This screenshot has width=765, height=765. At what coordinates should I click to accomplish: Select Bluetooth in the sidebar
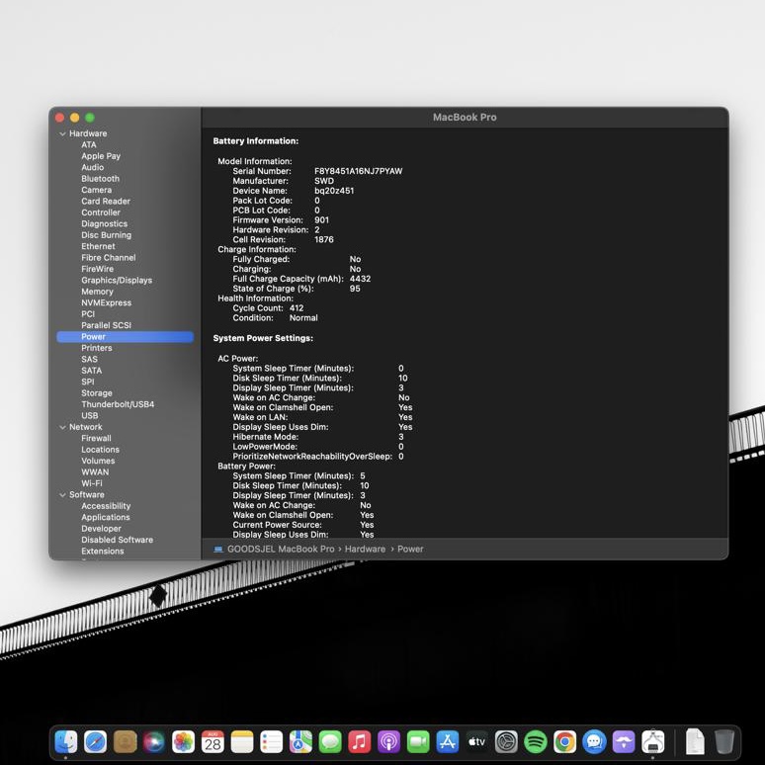tap(101, 179)
